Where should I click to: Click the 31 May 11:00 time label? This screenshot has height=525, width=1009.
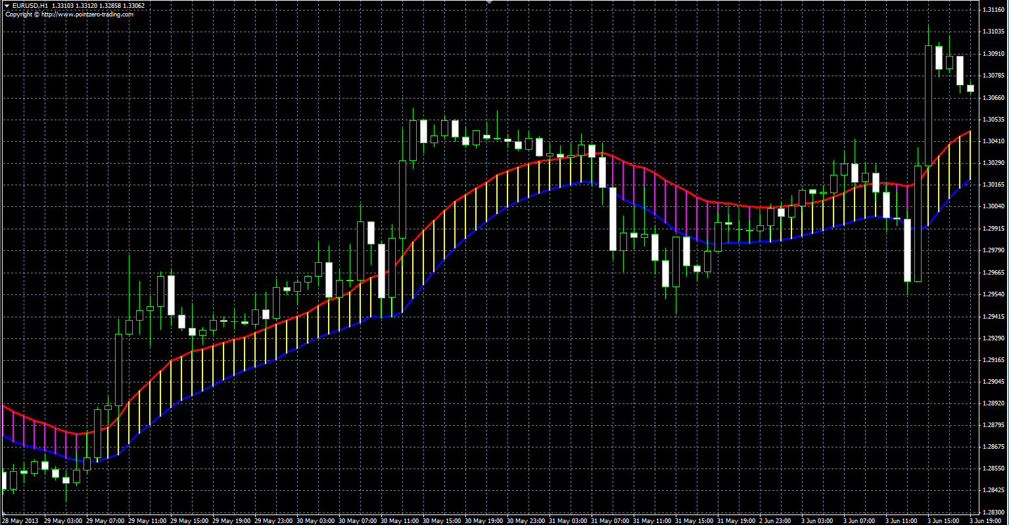point(653,520)
